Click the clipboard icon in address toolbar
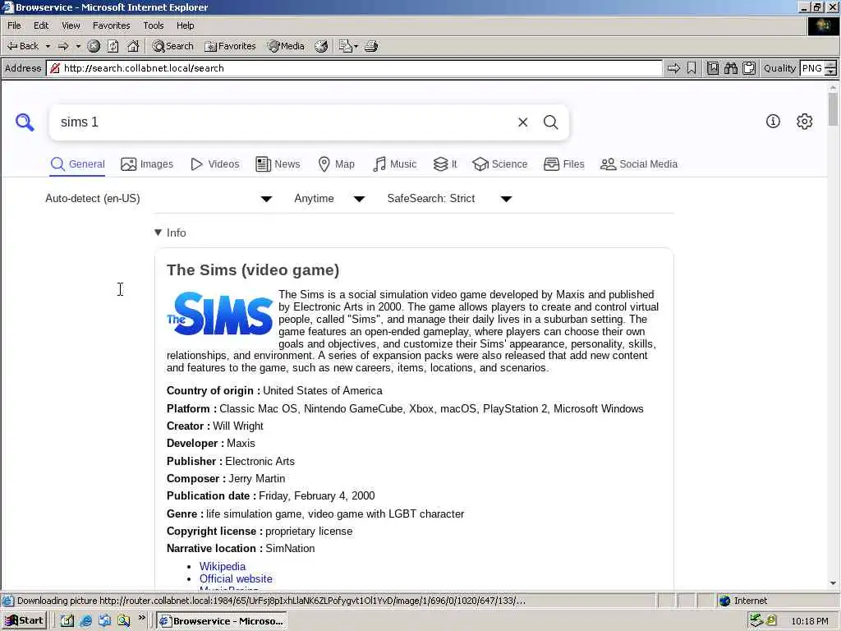 tap(749, 68)
